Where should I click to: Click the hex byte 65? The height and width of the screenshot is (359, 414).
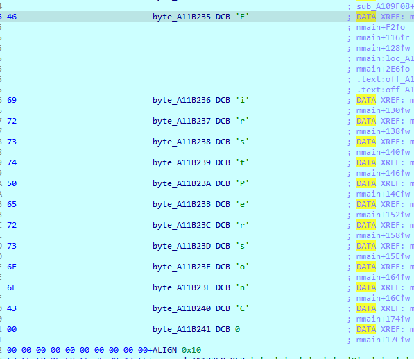click(x=12, y=204)
